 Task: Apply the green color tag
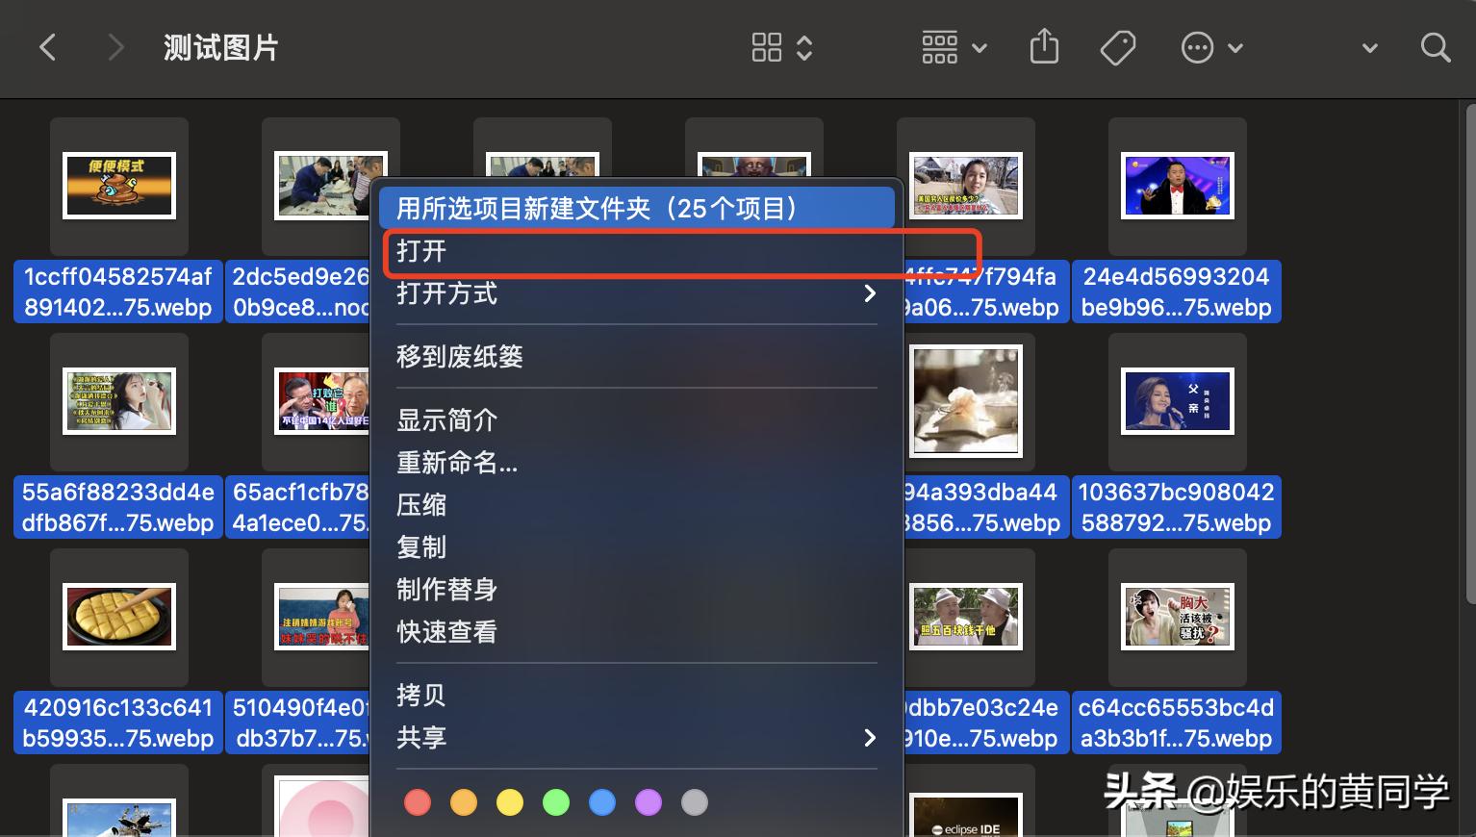coord(556,801)
